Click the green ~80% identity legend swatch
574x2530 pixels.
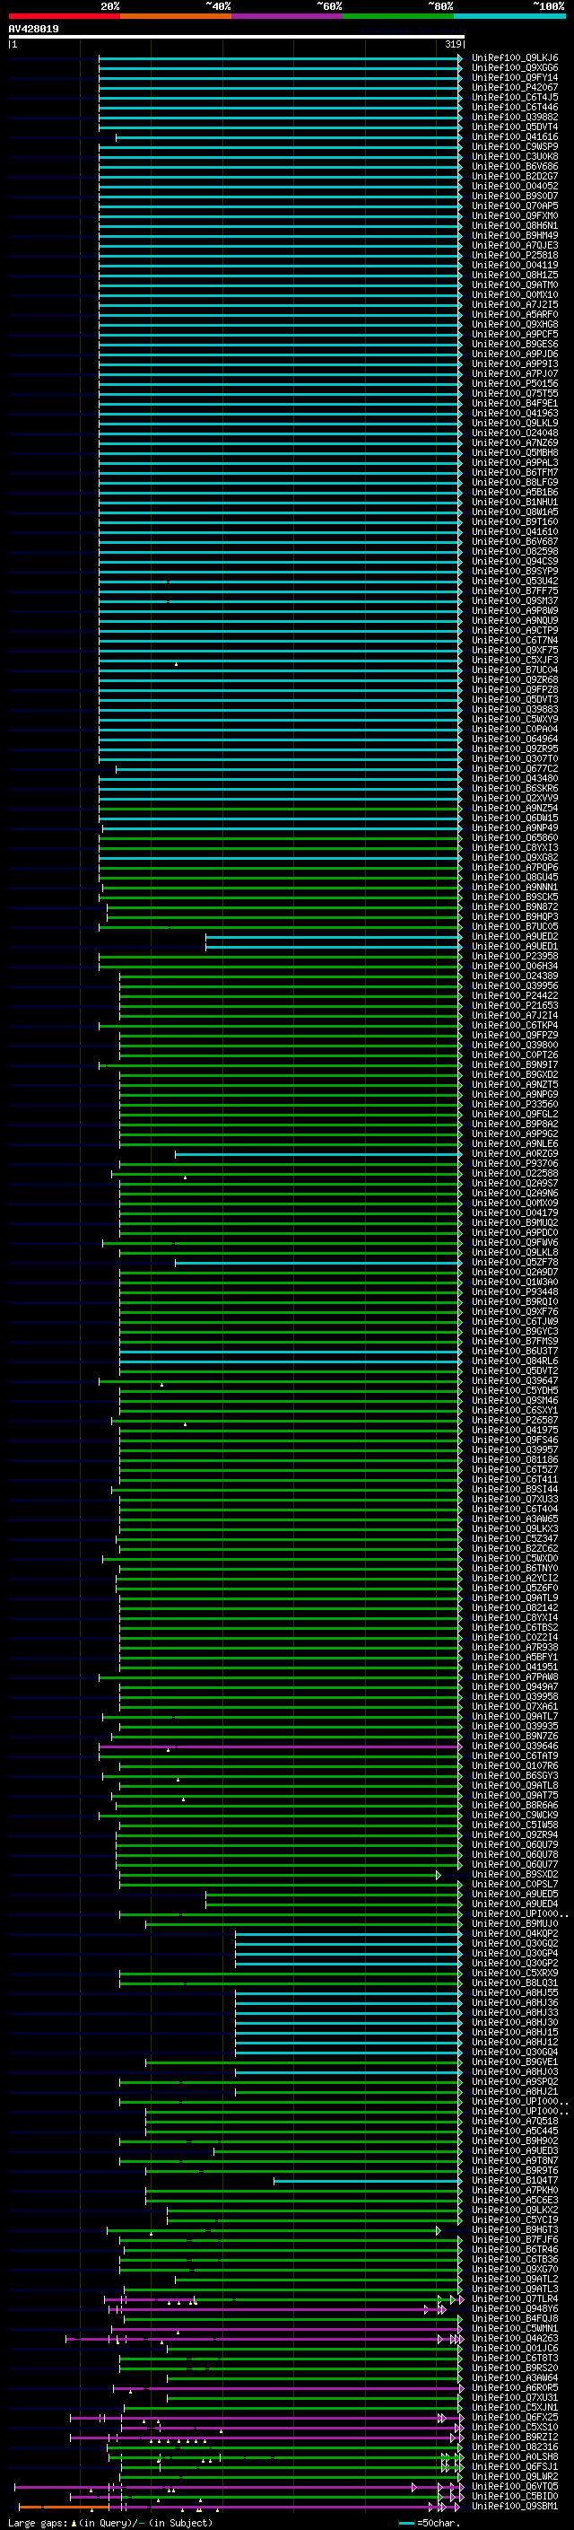(x=398, y=17)
